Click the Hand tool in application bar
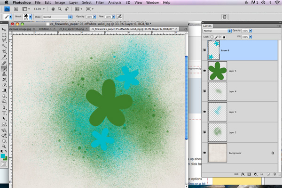The width and height of the screenshot is (282, 188). [53, 9]
